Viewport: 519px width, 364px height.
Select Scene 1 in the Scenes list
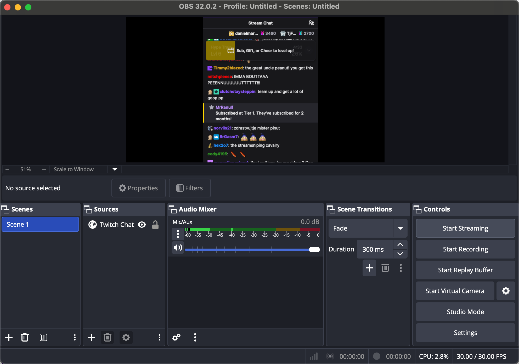tap(40, 224)
